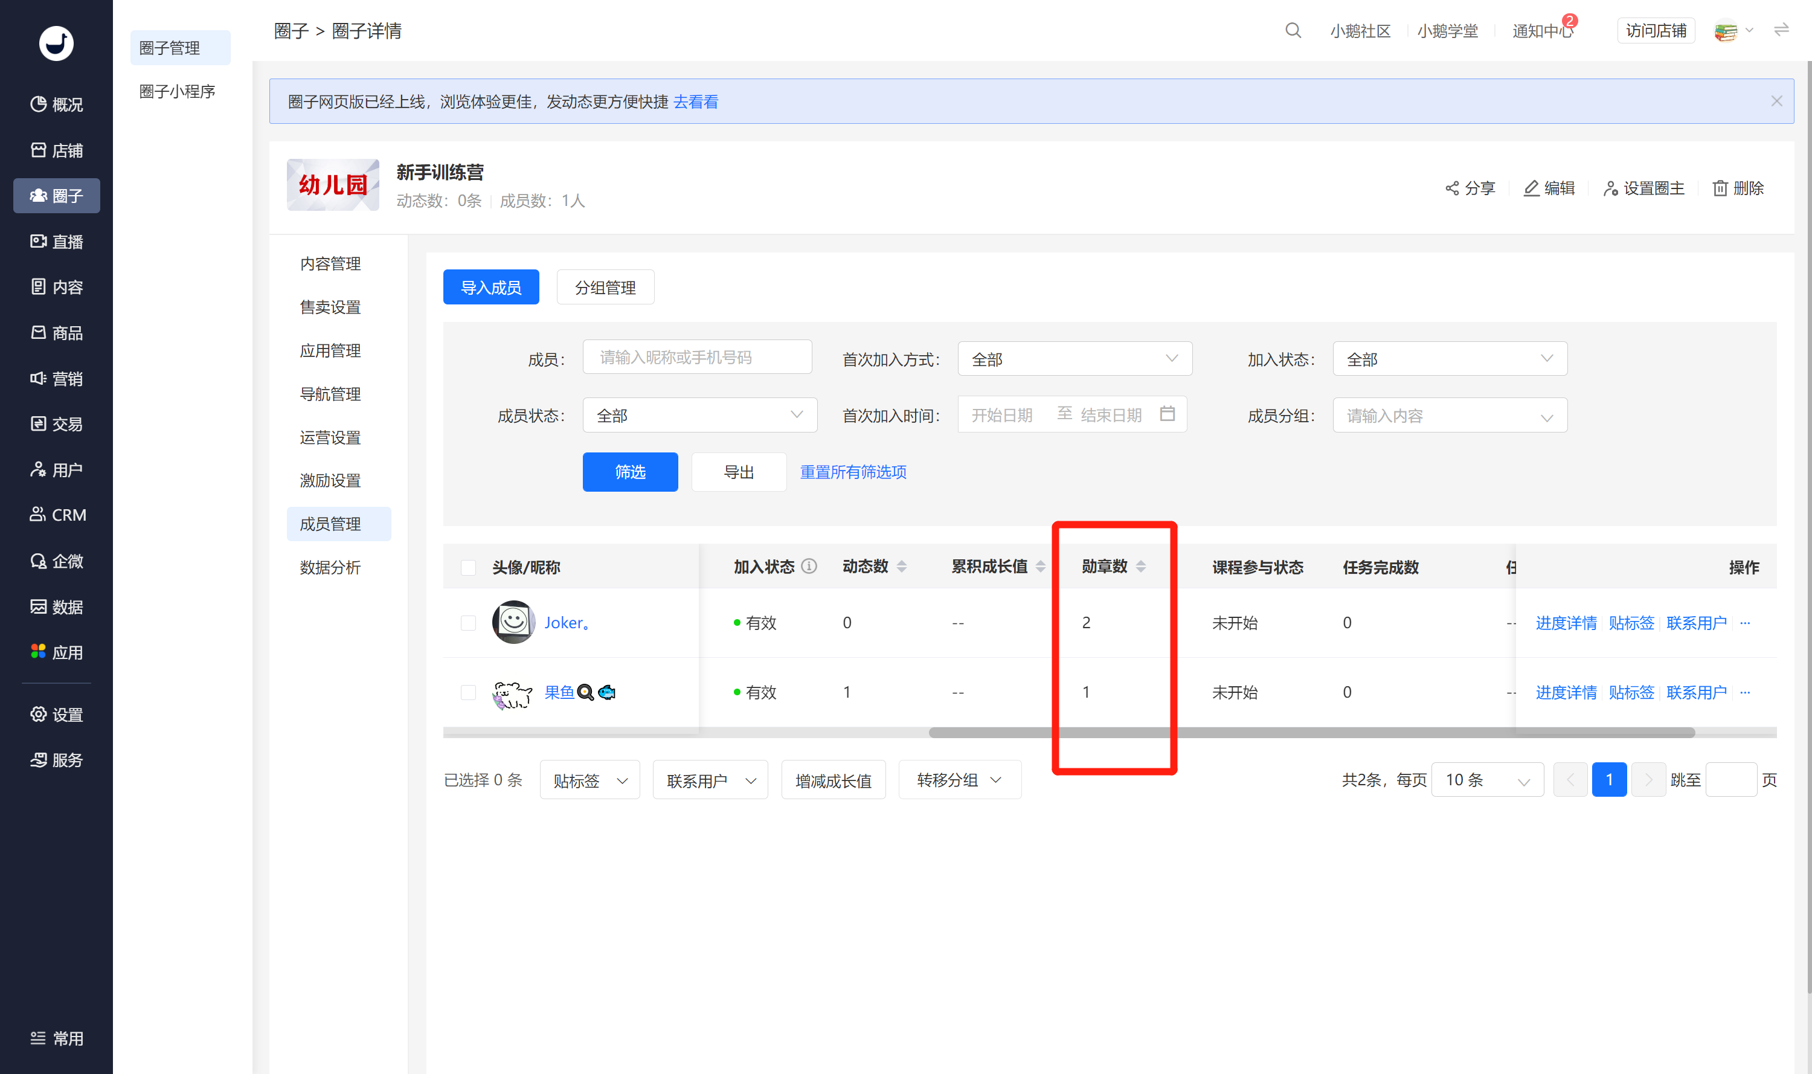
Task: Click 重置所有筛选项 link
Action: (853, 472)
